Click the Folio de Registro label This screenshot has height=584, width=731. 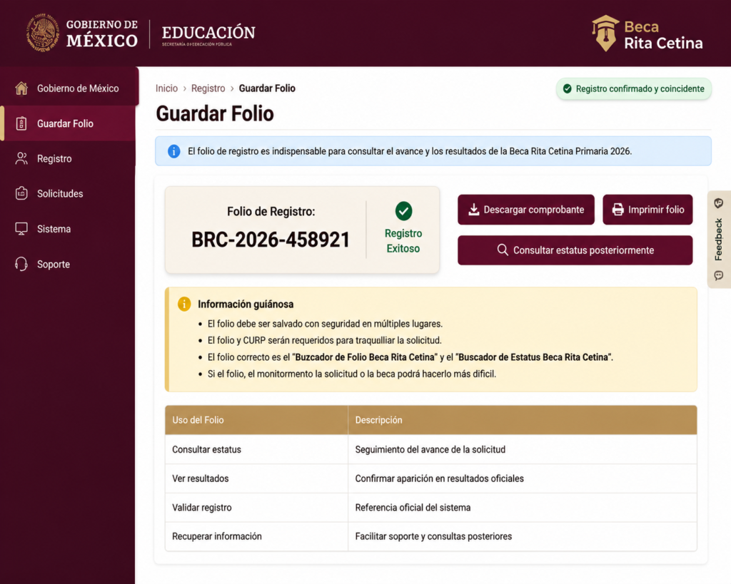point(271,212)
